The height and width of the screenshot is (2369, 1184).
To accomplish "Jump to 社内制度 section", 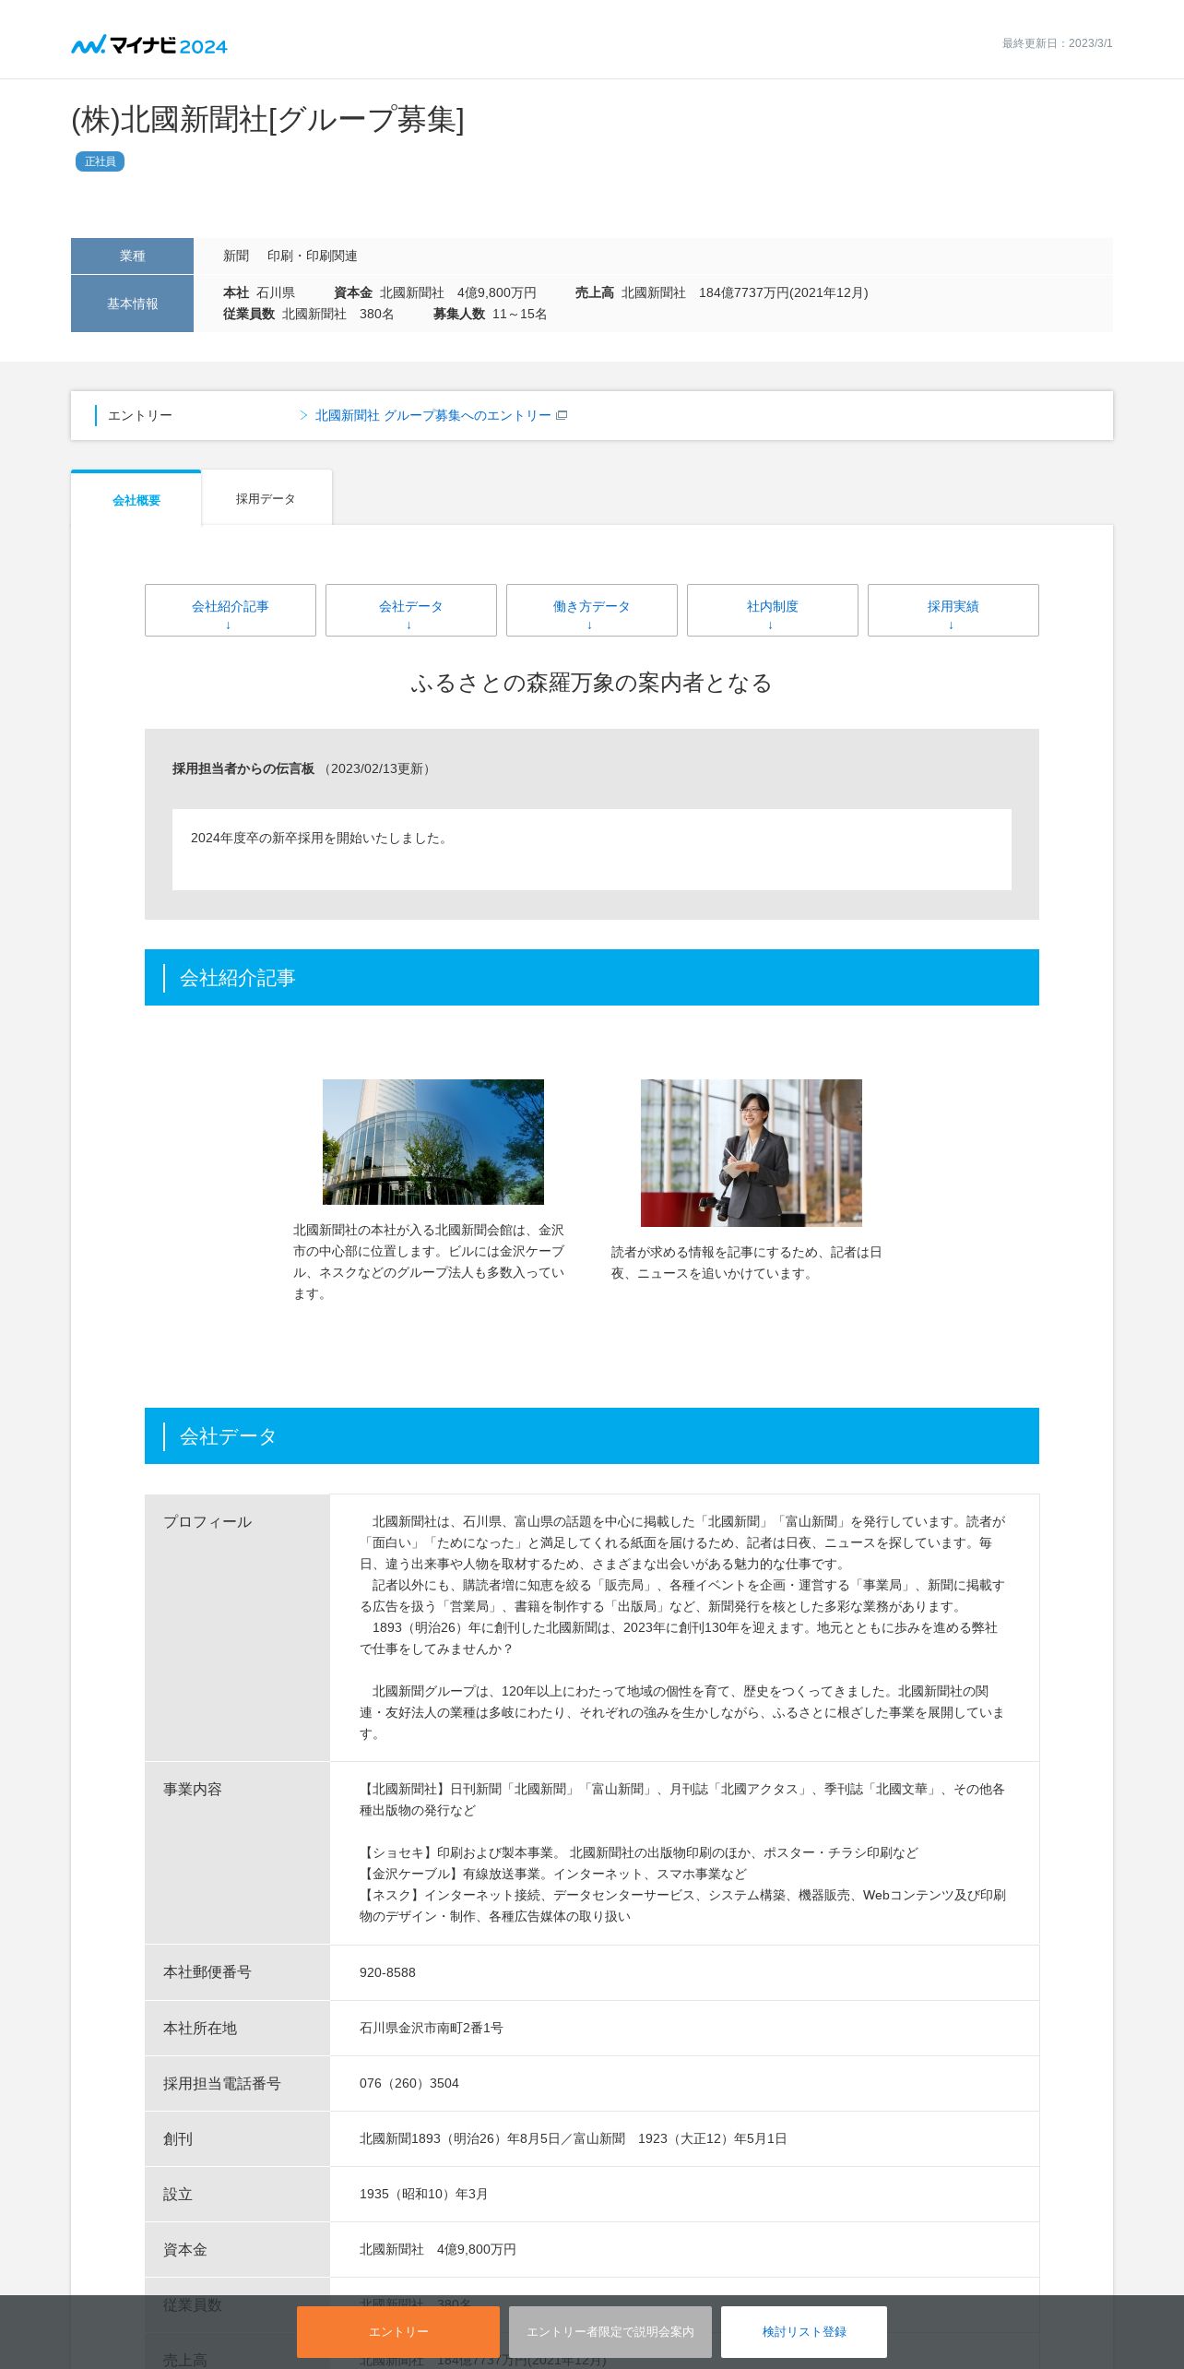I will pos(773,610).
